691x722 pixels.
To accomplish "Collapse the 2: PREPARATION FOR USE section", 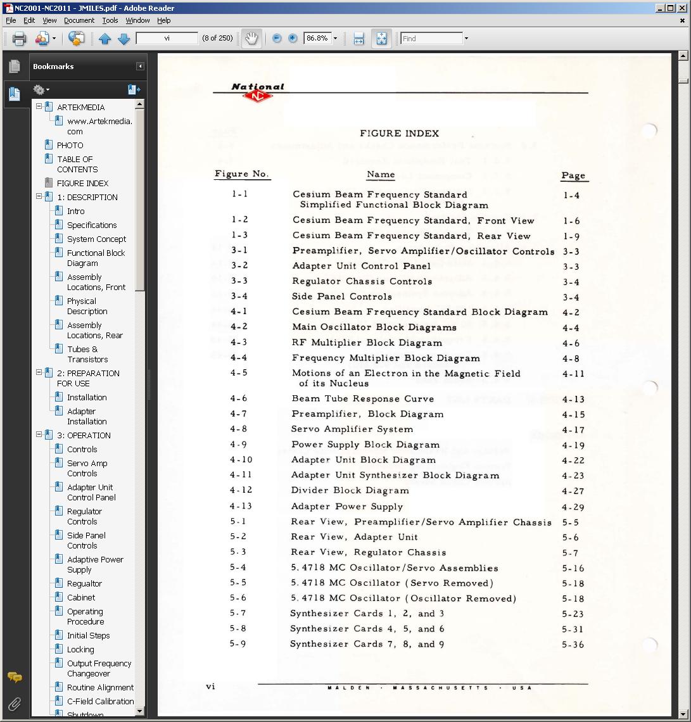I will [39, 372].
